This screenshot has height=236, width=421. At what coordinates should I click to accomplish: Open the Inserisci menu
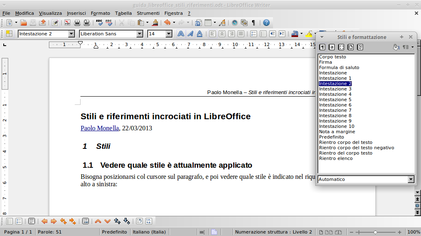(x=76, y=13)
